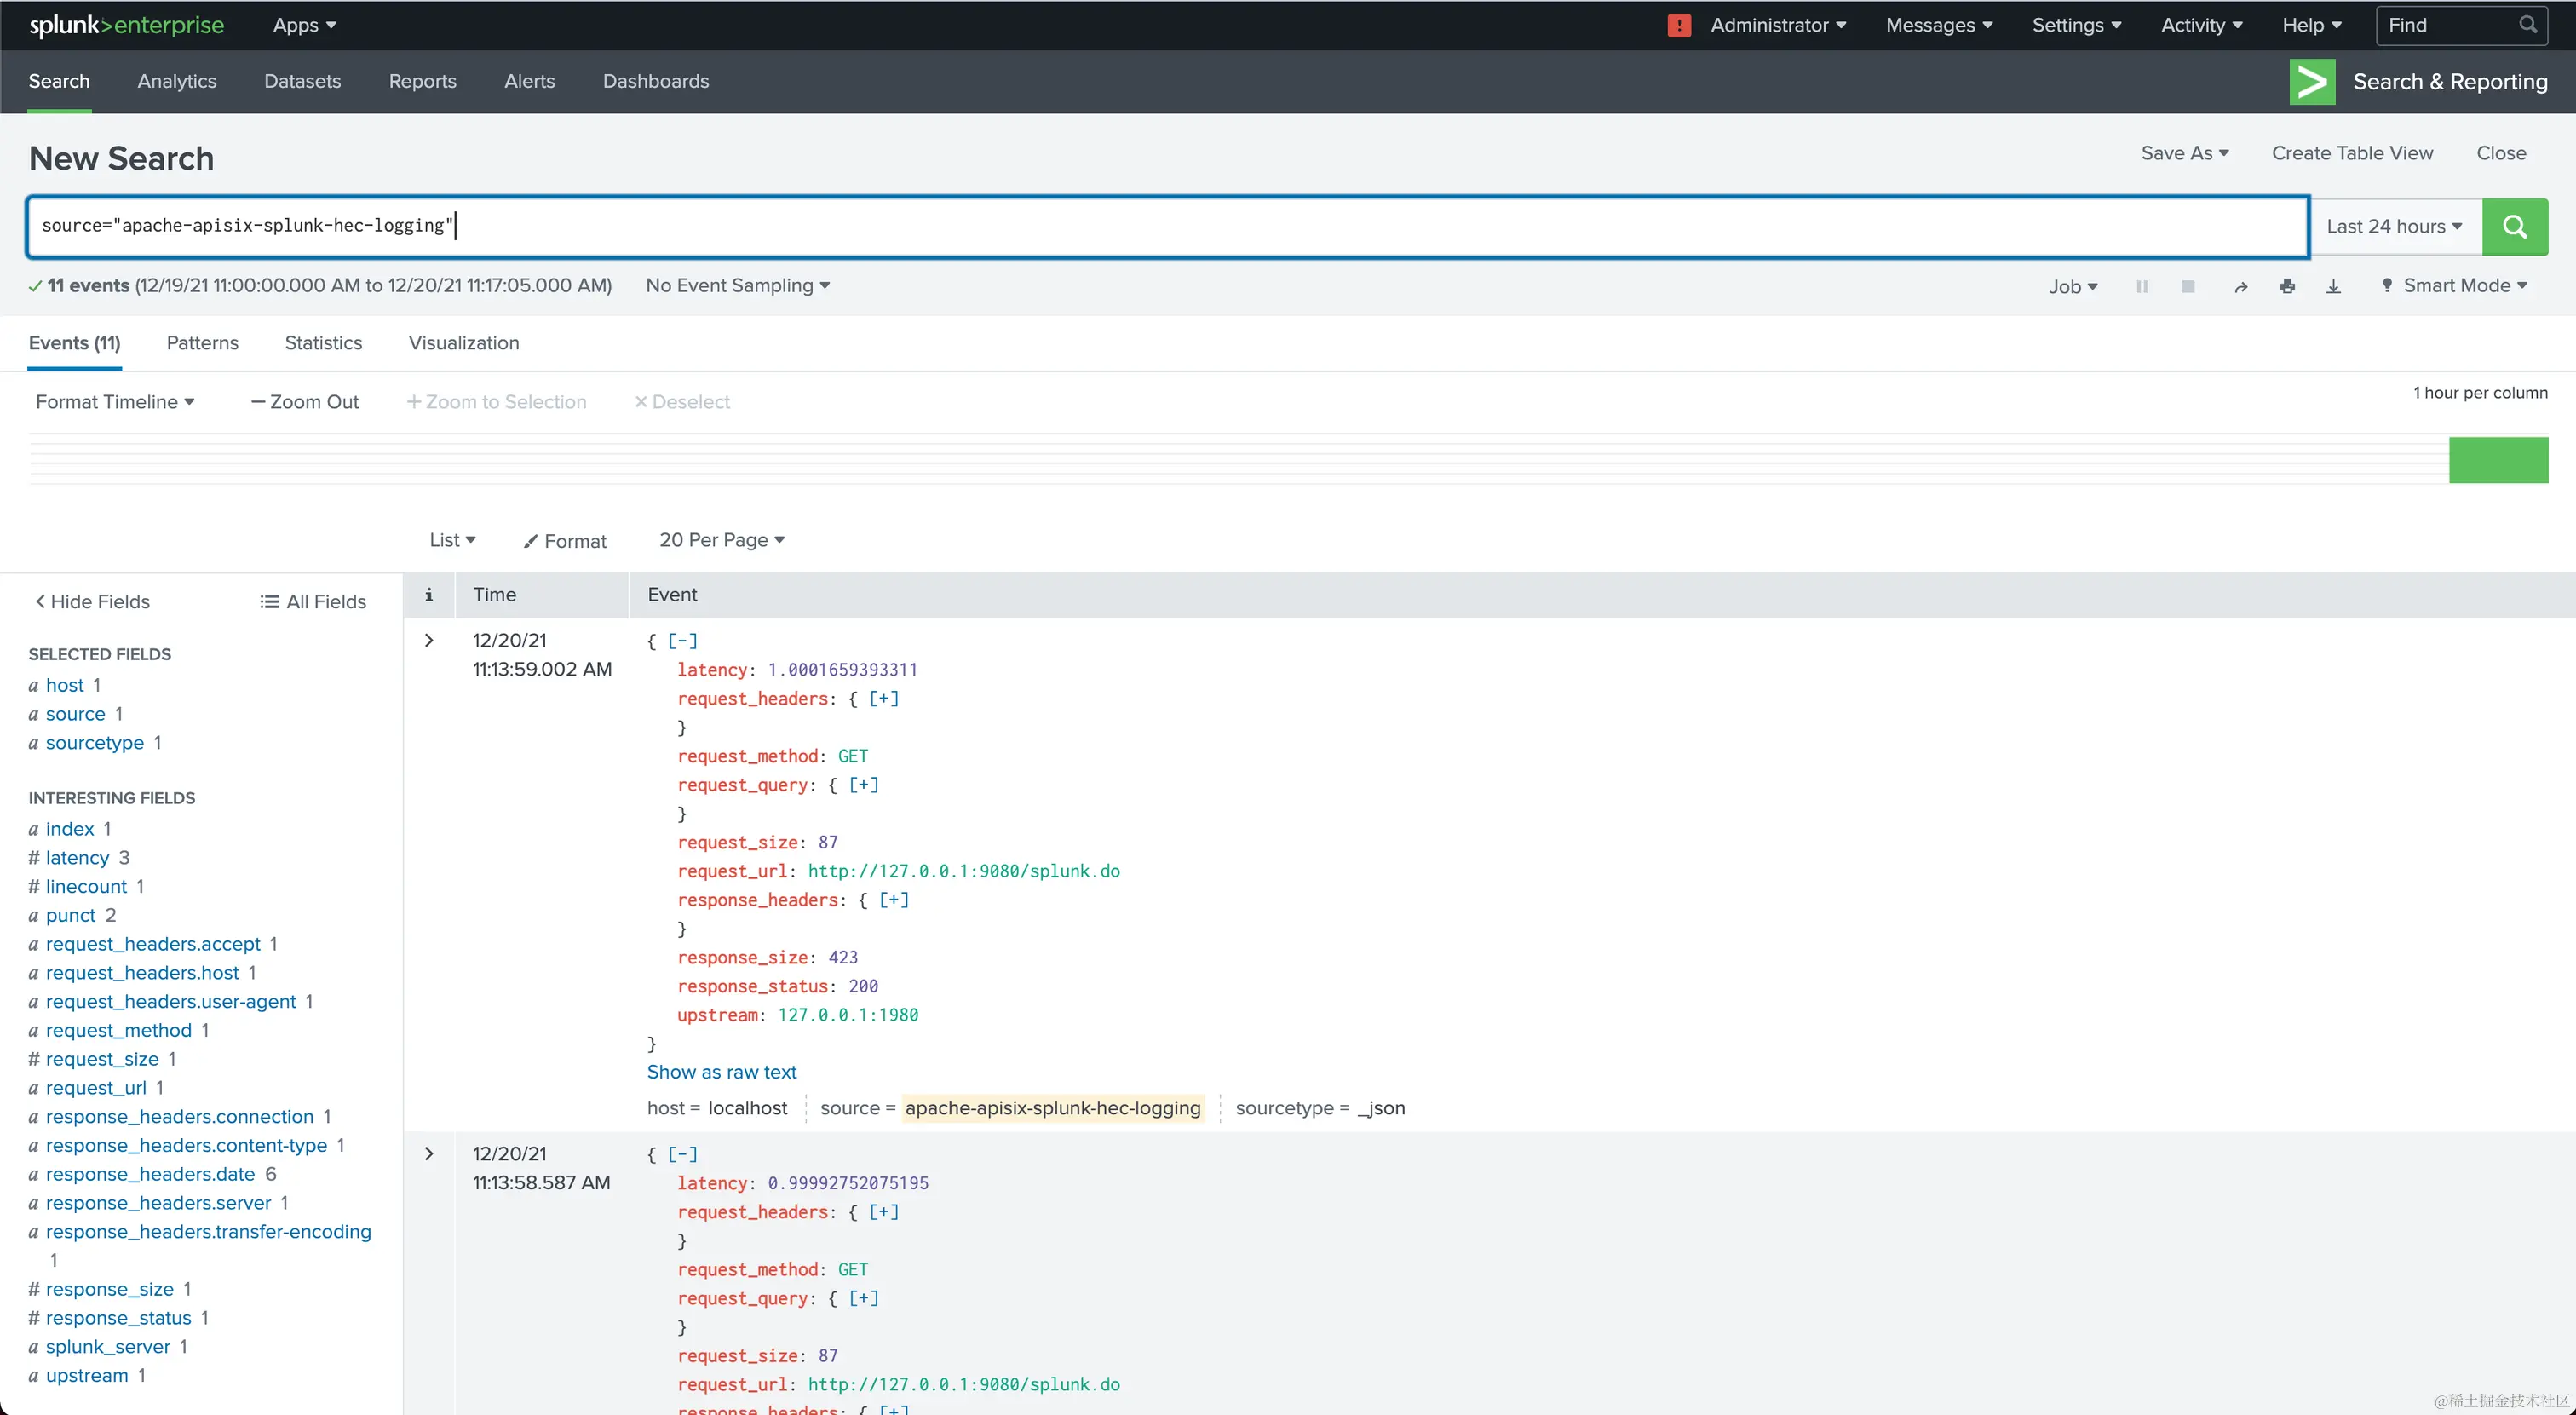Click Show as raw text link
2576x1415 pixels.
click(721, 1072)
